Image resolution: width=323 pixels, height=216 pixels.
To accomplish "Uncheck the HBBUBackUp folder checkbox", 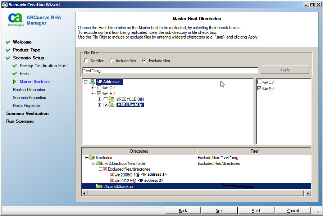I will (x=106, y=105).
